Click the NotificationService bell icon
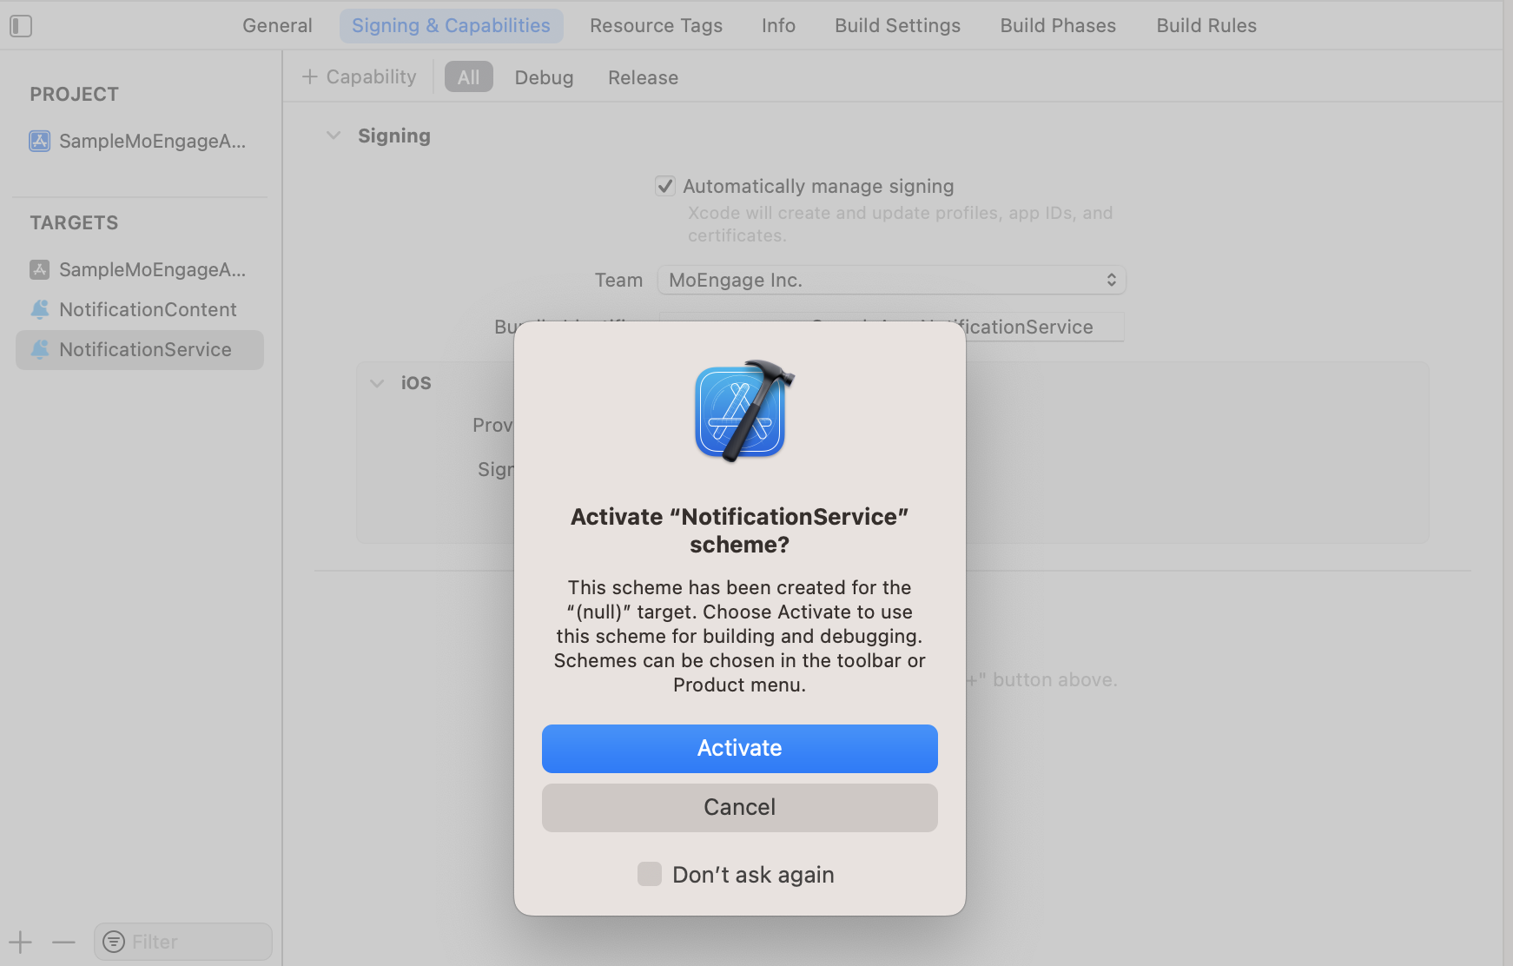The width and height of the screenshot is (1513, 966). (40, 349)
